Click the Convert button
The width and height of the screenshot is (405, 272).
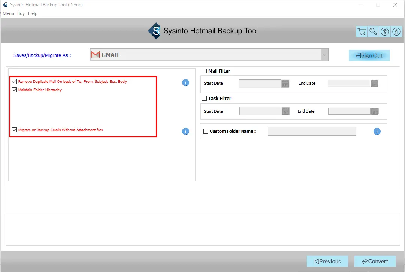(x=375, y=261)
